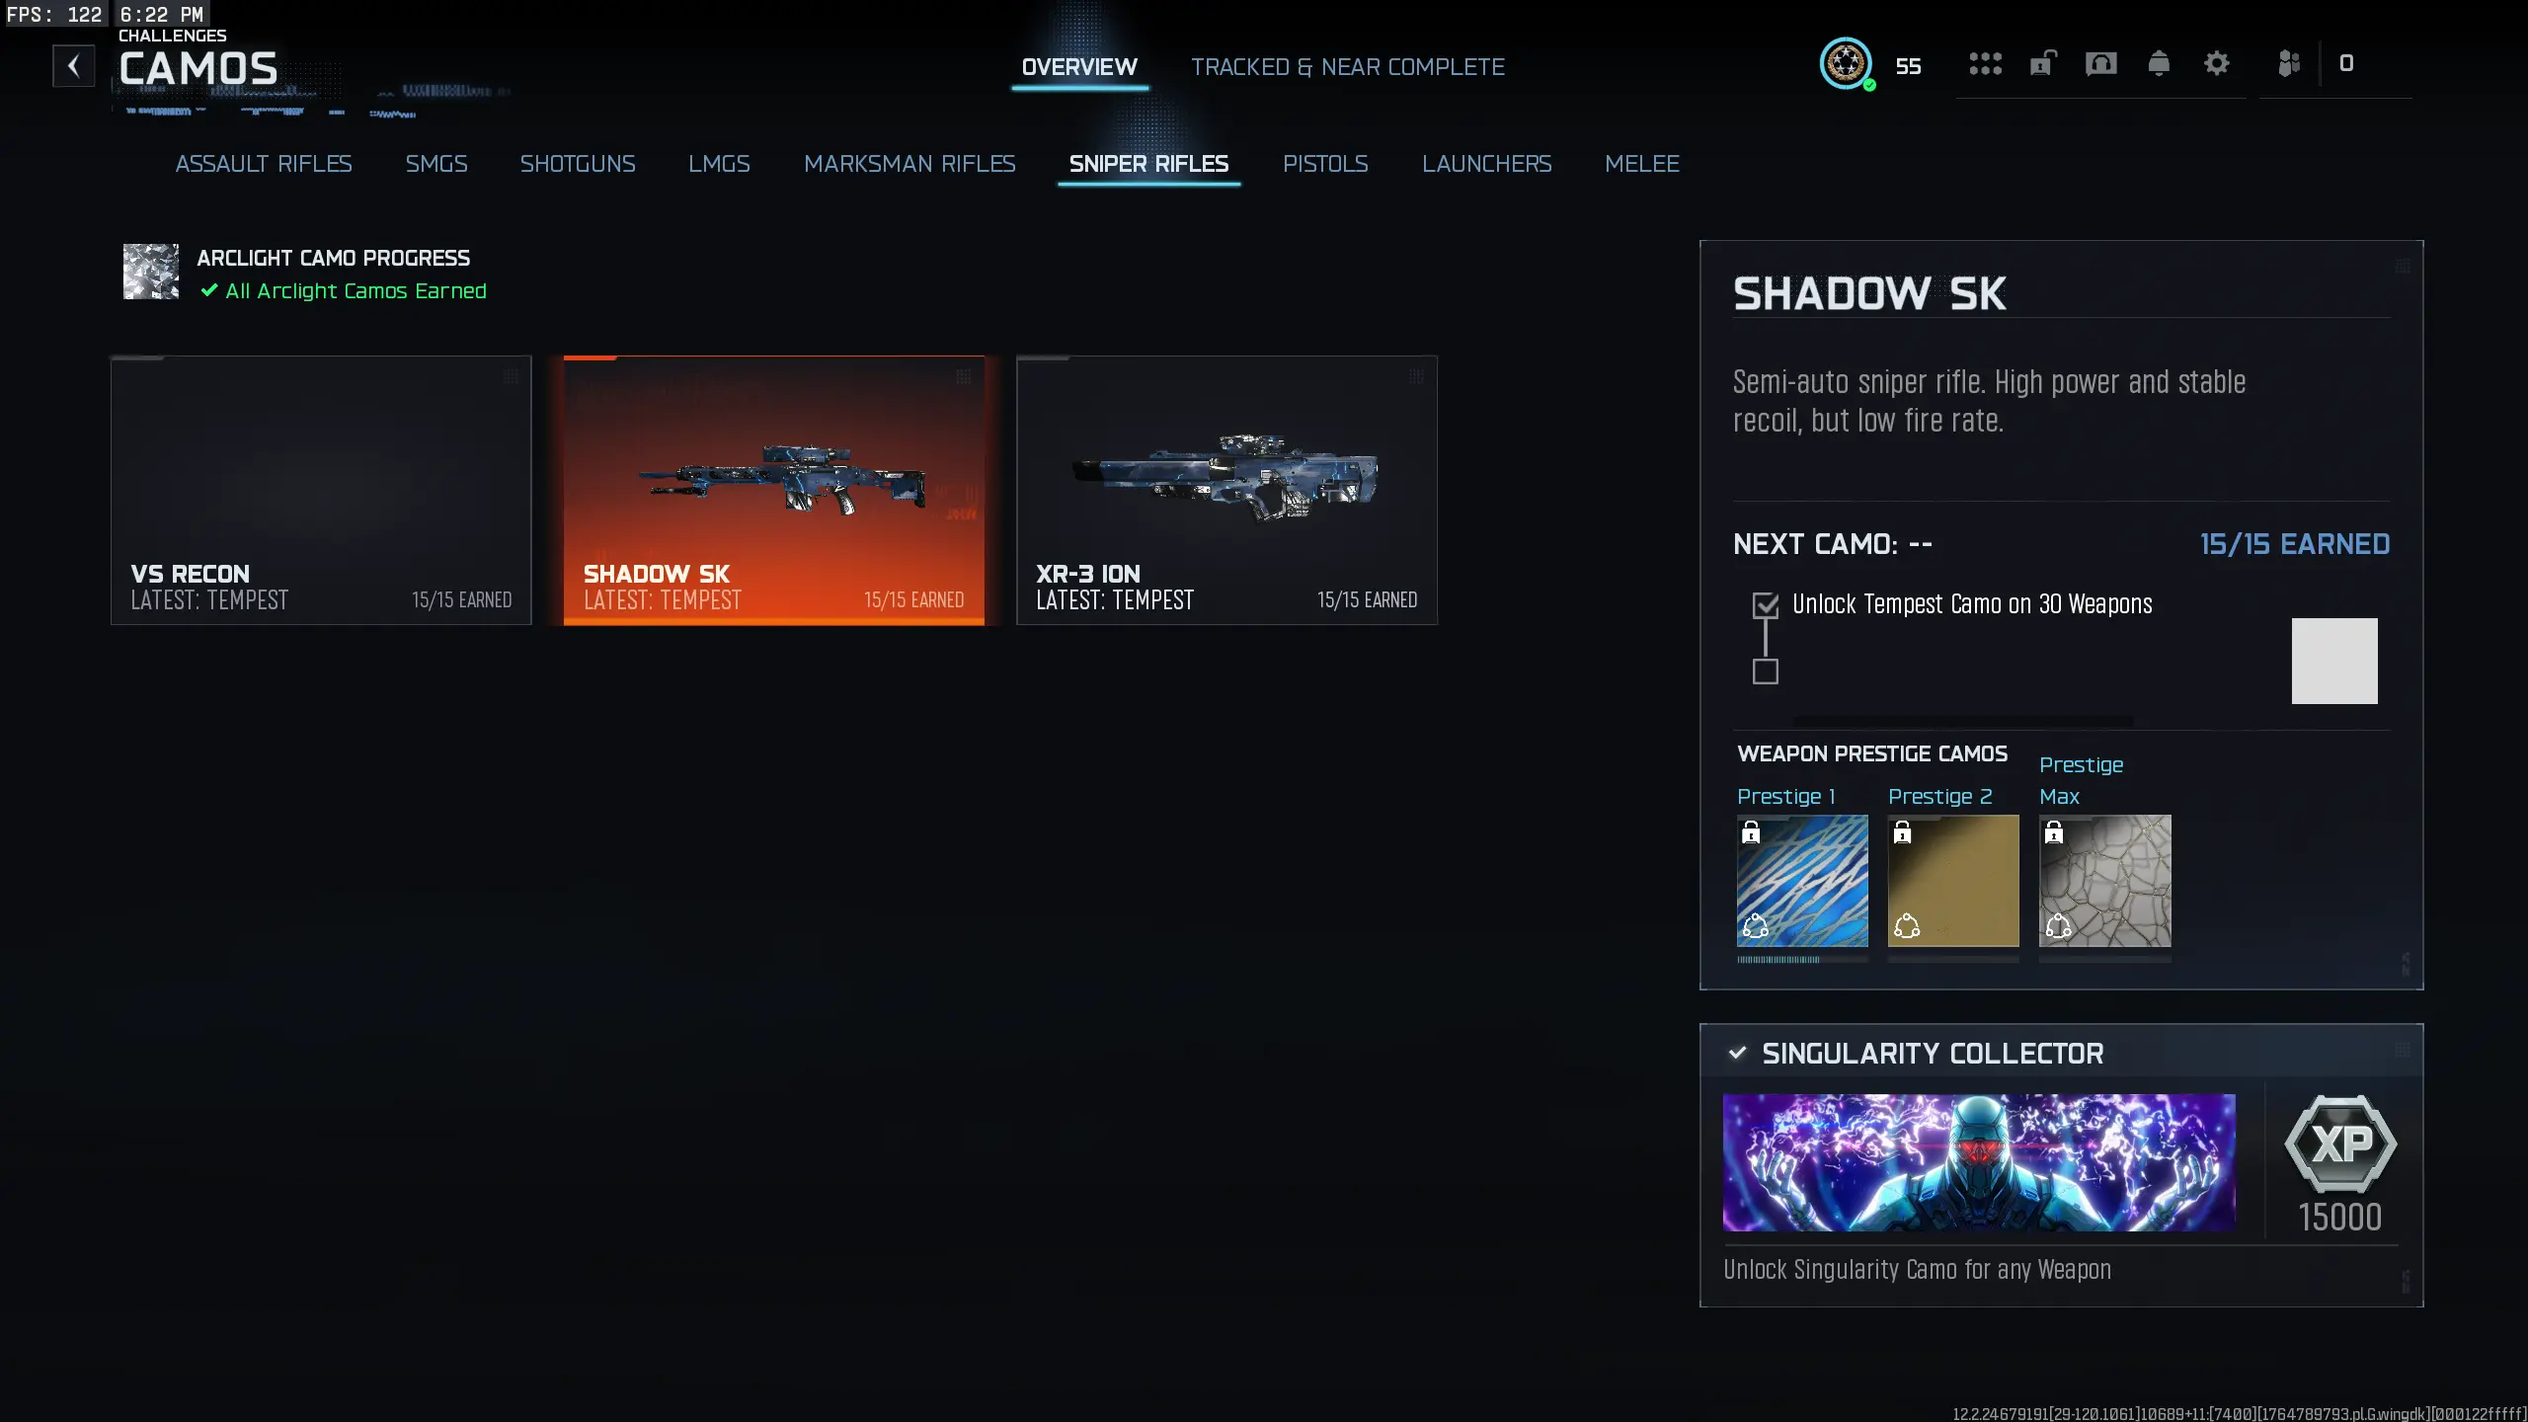Open the Marksman Rifles category tab
The height and width of the screenshot is (1422, 2528).
(x=909, y=164)
